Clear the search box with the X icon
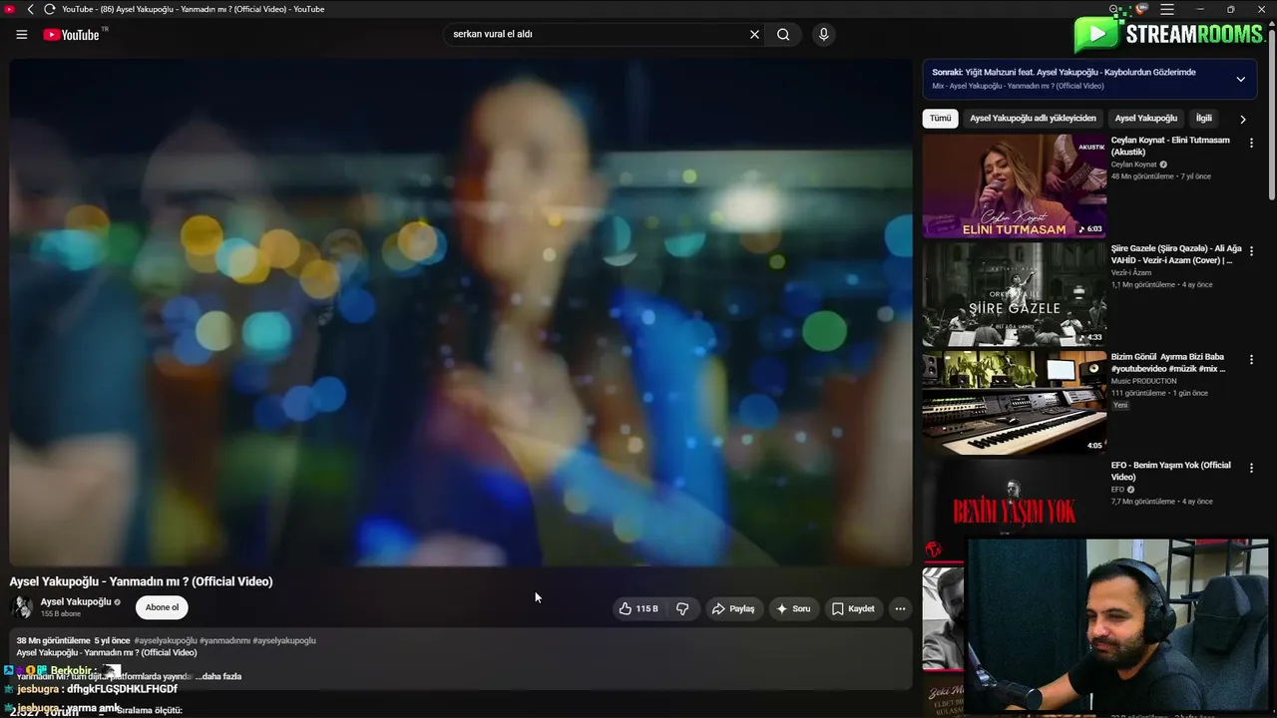Viewport: 1277px width, 718px height. (755, 35)
